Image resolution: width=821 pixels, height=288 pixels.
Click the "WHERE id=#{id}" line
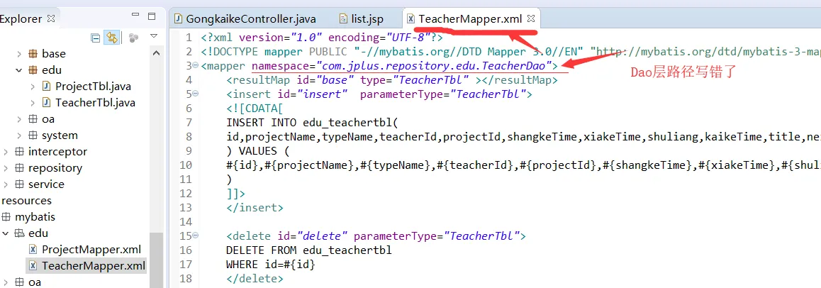pos(271,265)
